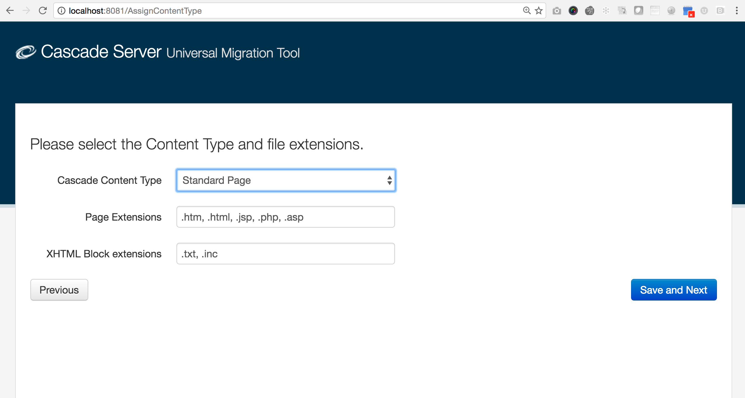Go back with the browser back arrow
This screenshot has width=745, height=398.
click(10, 11)
